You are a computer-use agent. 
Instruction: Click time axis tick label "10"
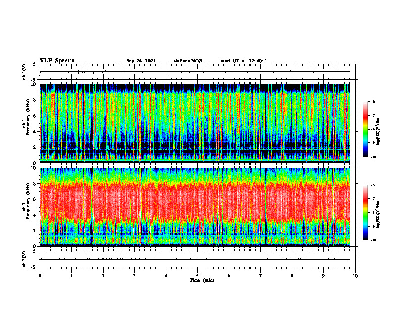point(355,276)
